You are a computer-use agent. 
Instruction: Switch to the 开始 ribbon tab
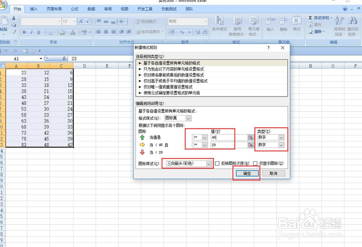(x=17, y=9)
